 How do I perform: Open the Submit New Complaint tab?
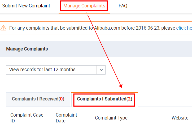pos(26,6)
